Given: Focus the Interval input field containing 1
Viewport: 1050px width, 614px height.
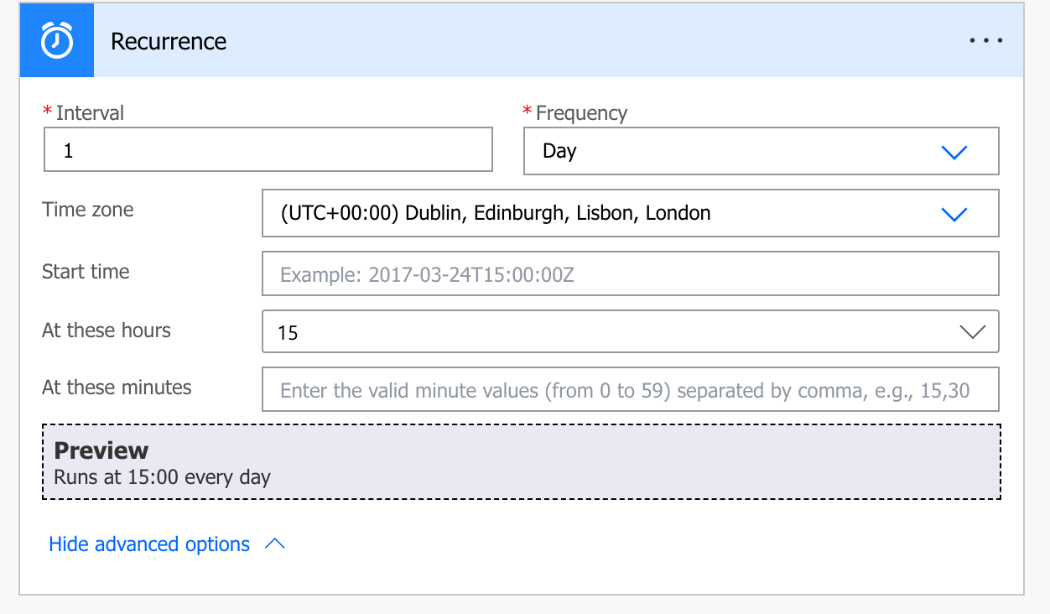Looking at the screenshot, I should coord(268,151).
